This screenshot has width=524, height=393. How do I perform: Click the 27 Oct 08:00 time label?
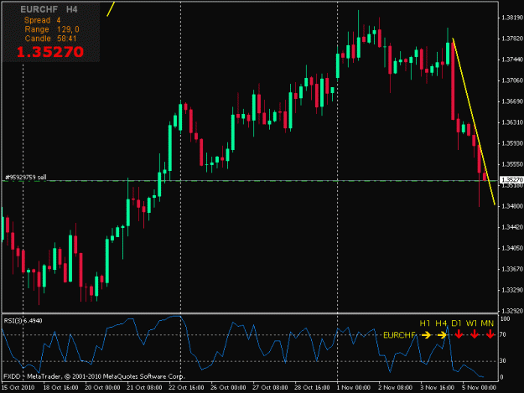(270, 388)
